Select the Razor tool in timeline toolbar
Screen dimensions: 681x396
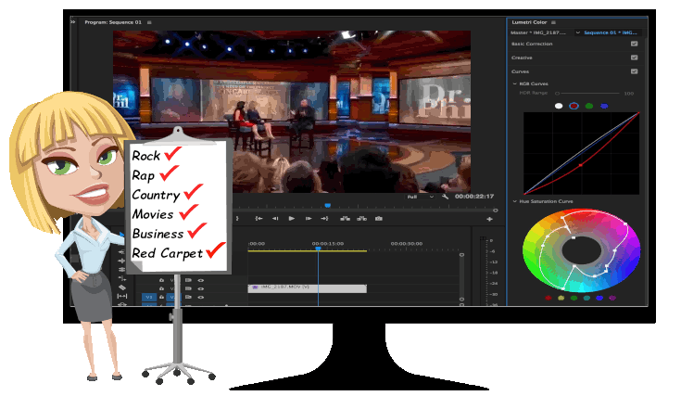tap(122, 287)
